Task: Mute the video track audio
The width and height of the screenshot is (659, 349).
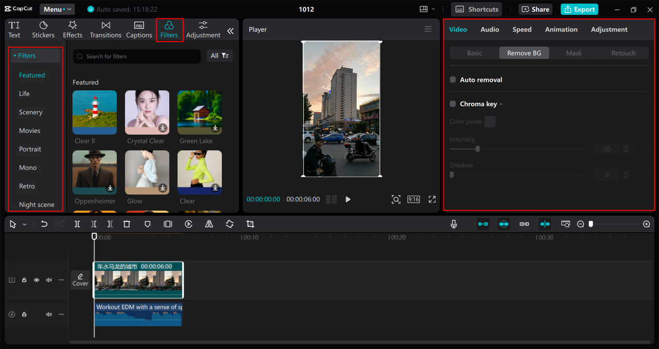Action: [x=49, y=280]
